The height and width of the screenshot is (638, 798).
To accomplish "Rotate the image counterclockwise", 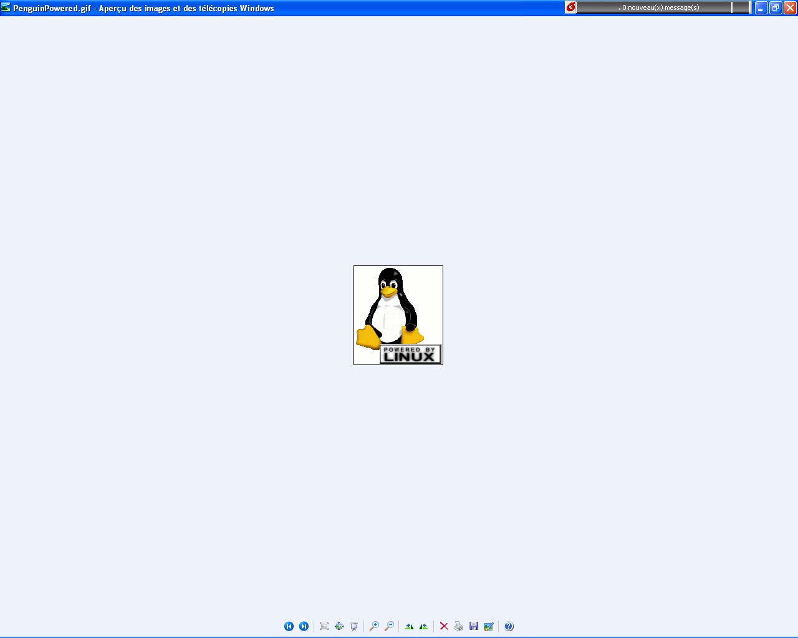I will tap(424, 626).
